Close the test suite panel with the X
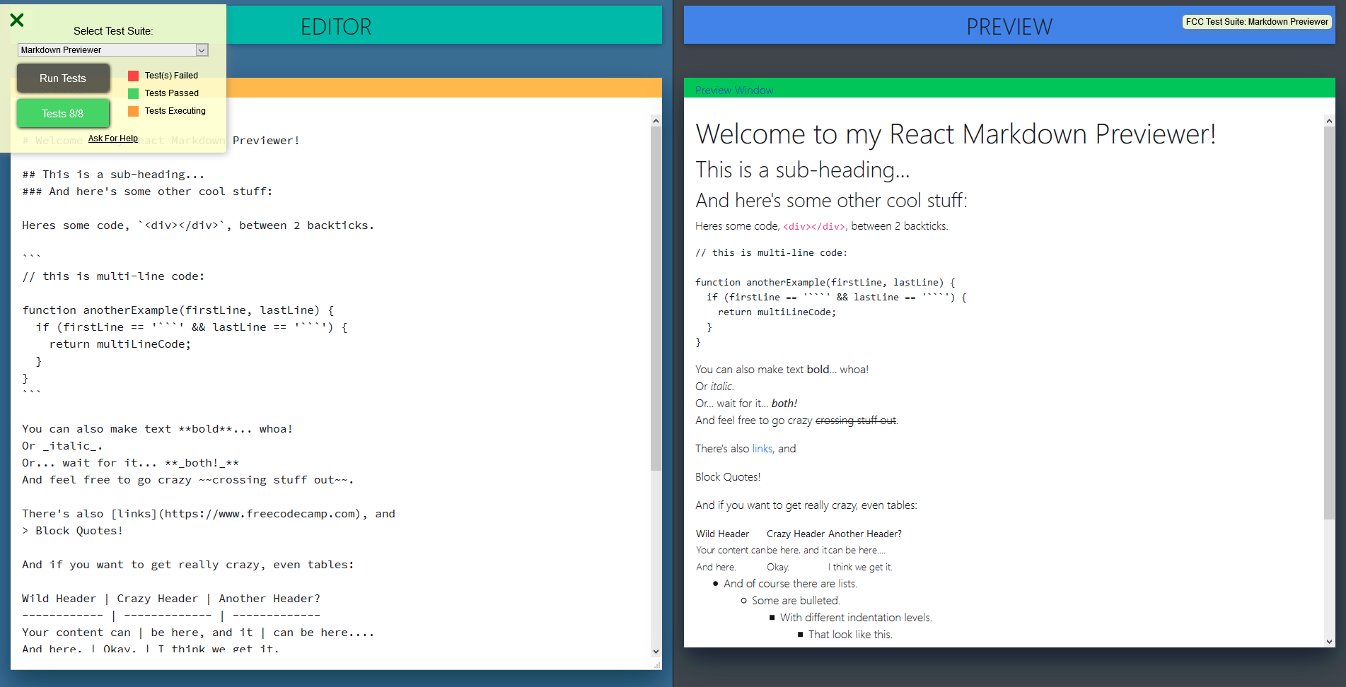Image resolution: width=1346 pixels, height=687 pixels. pyautogui.click(x=17, y=20)
